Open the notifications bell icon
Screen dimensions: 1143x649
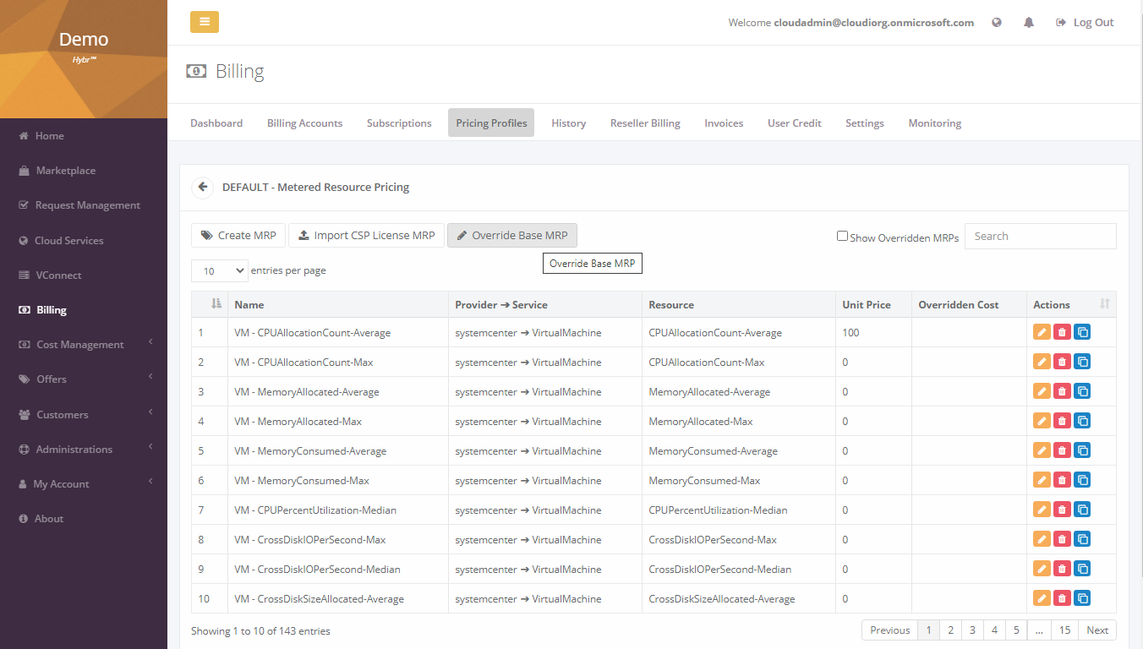(1028, 23)
